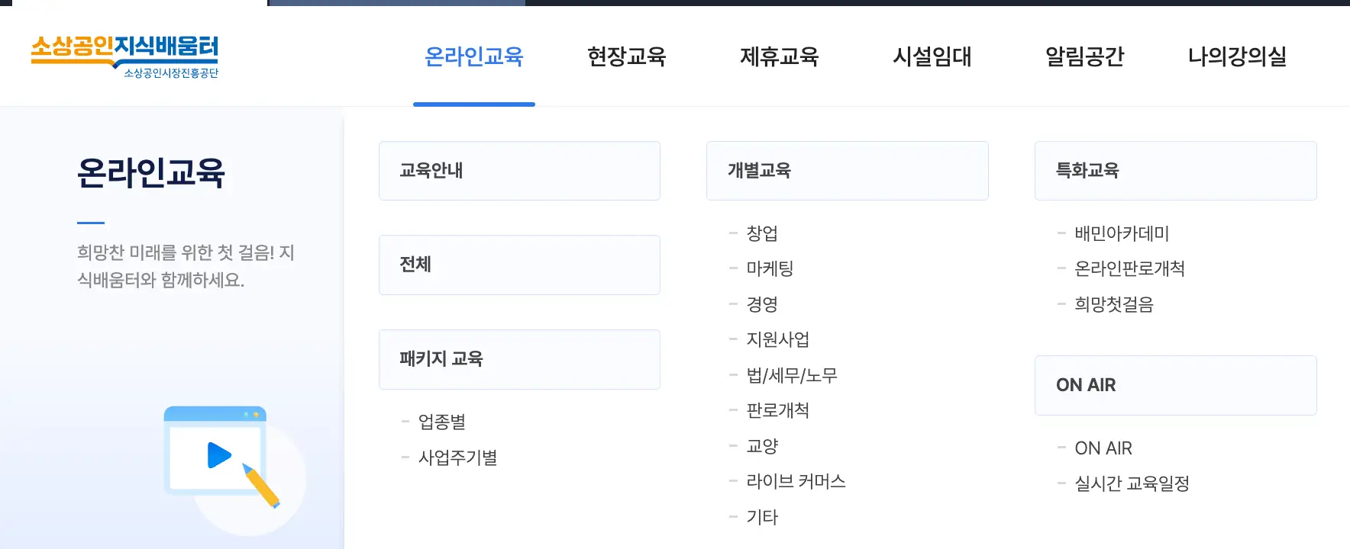
Task: Open the 패키지 교육 section
Action: [519, 359]
